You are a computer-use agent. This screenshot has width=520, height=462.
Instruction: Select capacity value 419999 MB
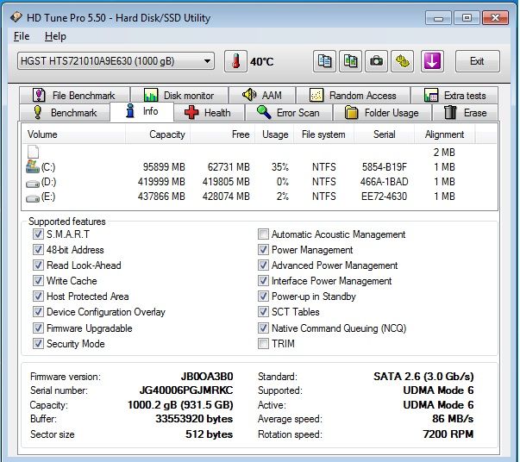pyautogui.click(x=161, y=182)
